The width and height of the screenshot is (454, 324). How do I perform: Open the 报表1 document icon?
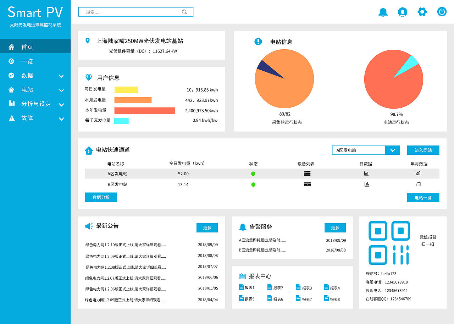click(241, 287)
